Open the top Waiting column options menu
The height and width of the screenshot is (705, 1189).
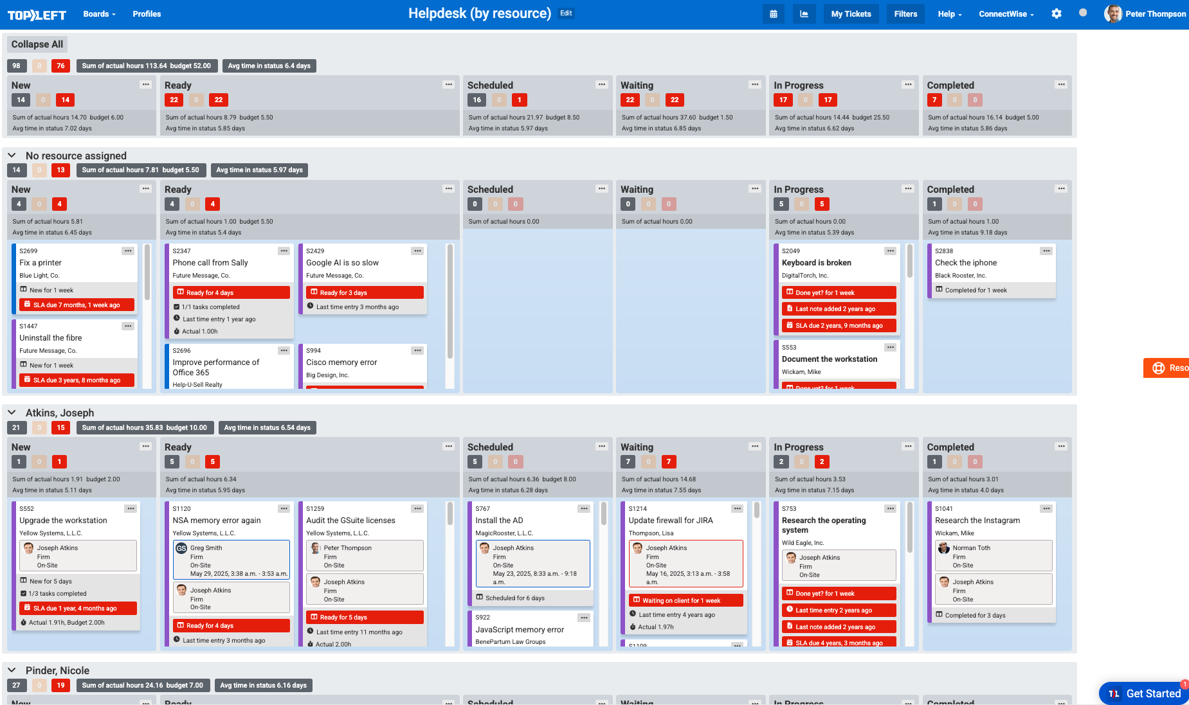(x=755, y=85)
